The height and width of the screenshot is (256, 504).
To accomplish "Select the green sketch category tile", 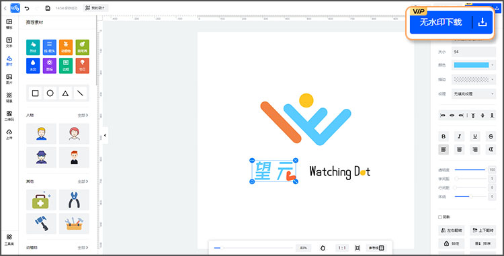I will pyautogui.click(x=82, y=47).
